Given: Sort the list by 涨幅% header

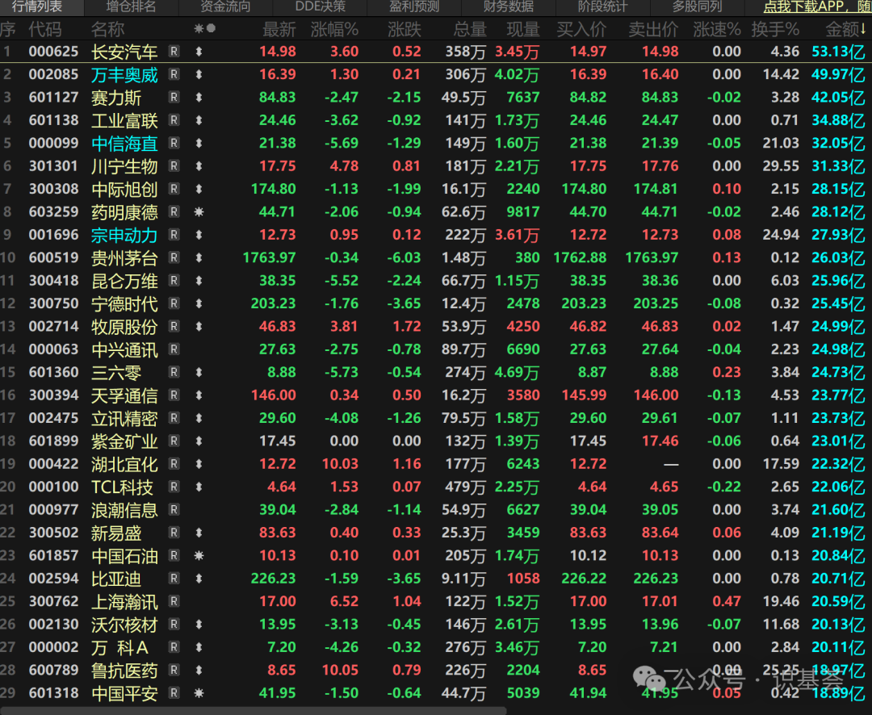Looking at the screenshot, I should (x=335, y=29).
